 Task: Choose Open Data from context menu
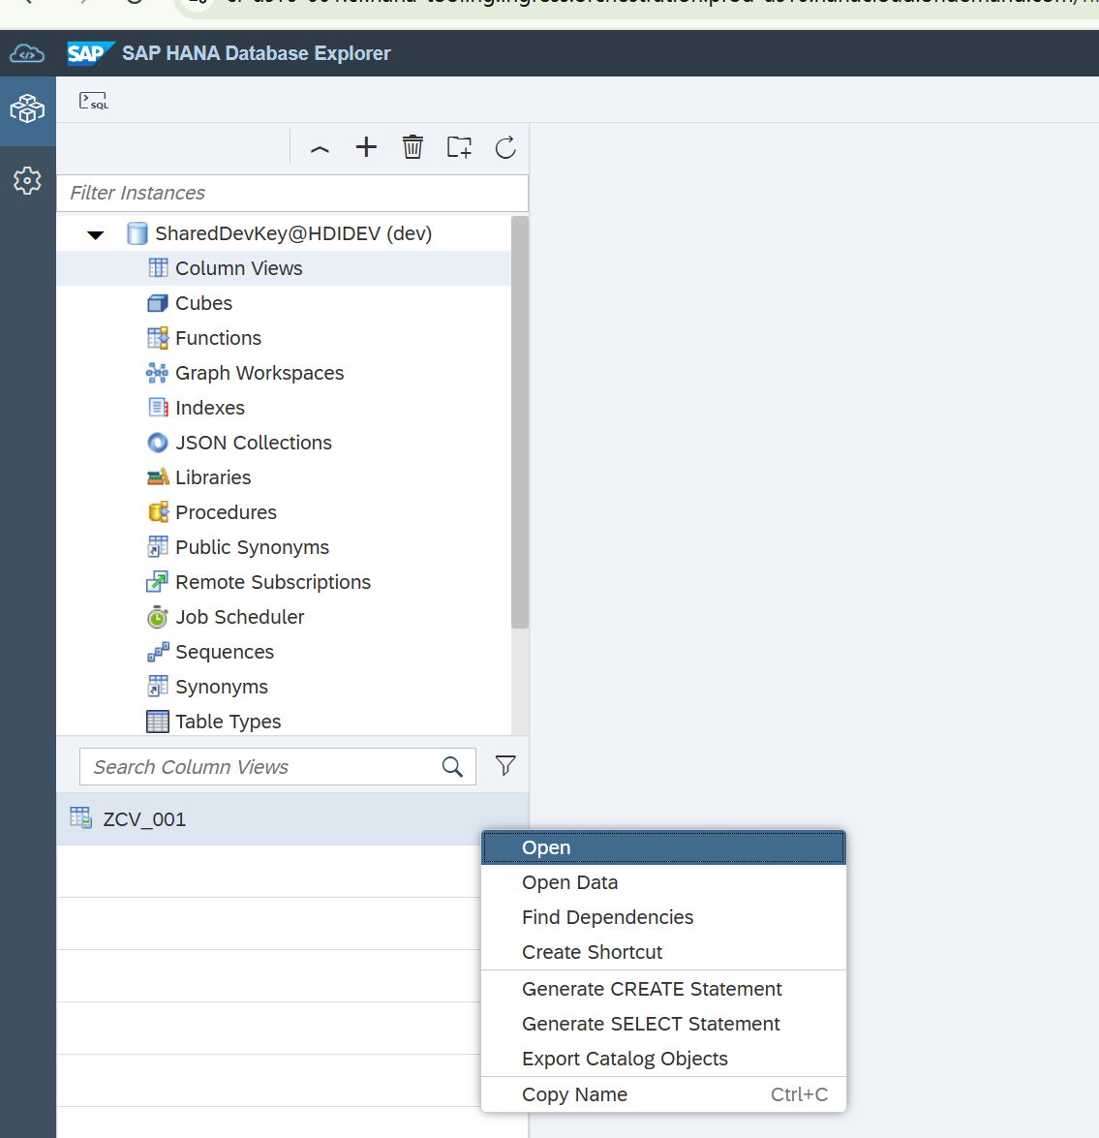pos(663,882)
